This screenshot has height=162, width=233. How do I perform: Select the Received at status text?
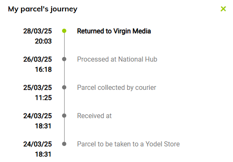tap(95, 116)
